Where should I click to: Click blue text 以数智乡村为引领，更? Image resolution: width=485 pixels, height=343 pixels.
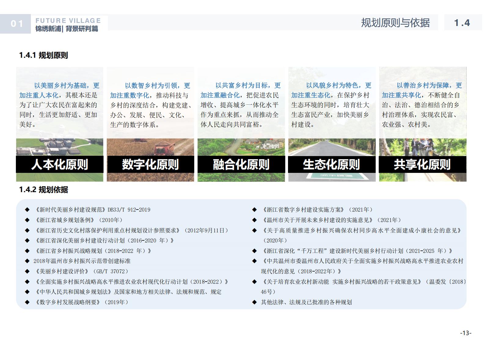point(157,86)
